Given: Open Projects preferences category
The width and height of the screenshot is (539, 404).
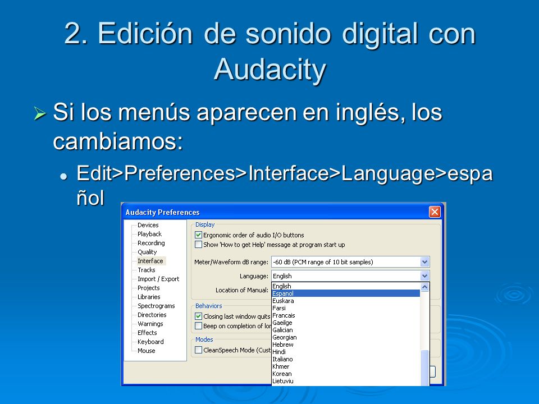Looking at the screenshot, I should [x=148, y=288].
